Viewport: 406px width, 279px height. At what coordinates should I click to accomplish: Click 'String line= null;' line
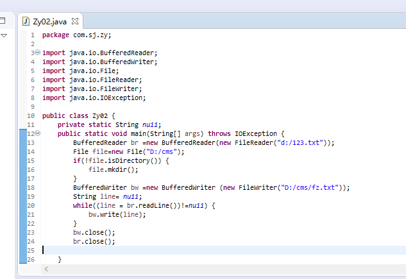coord(108,196)
